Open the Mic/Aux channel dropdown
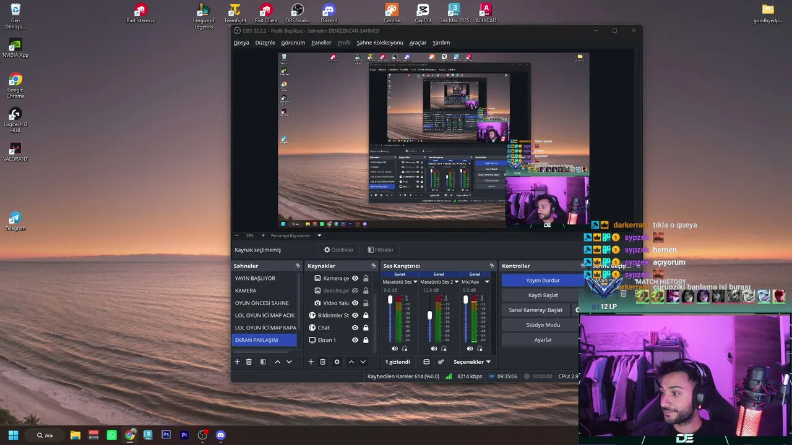792x445 pixels. point(487,282)
